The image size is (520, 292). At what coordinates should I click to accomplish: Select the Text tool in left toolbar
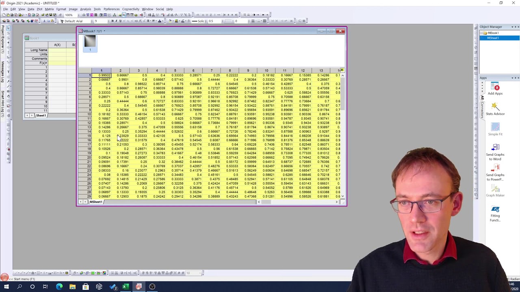8,72
